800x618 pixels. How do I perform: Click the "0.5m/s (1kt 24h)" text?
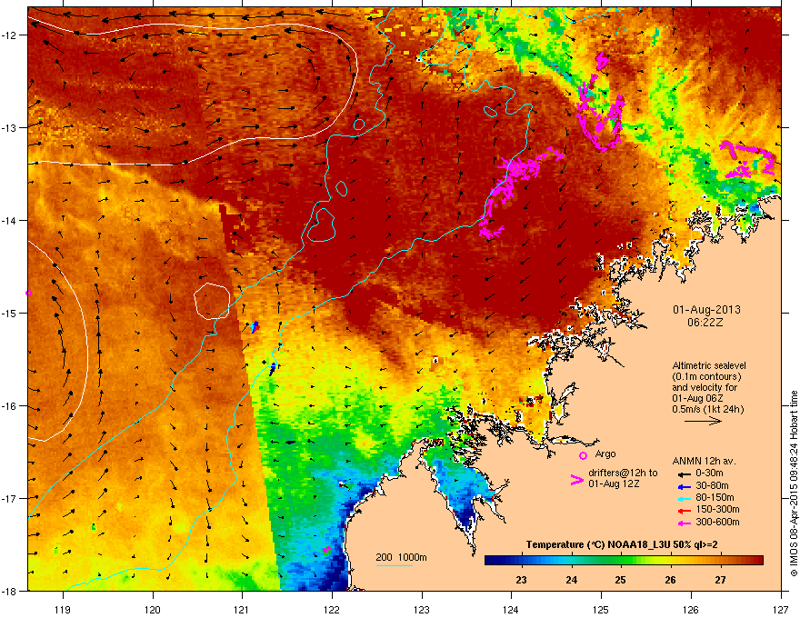point(707,409)
